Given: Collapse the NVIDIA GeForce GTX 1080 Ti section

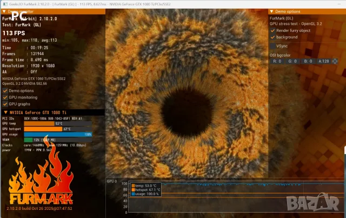Looking at the screenshot, I should 6,113.
